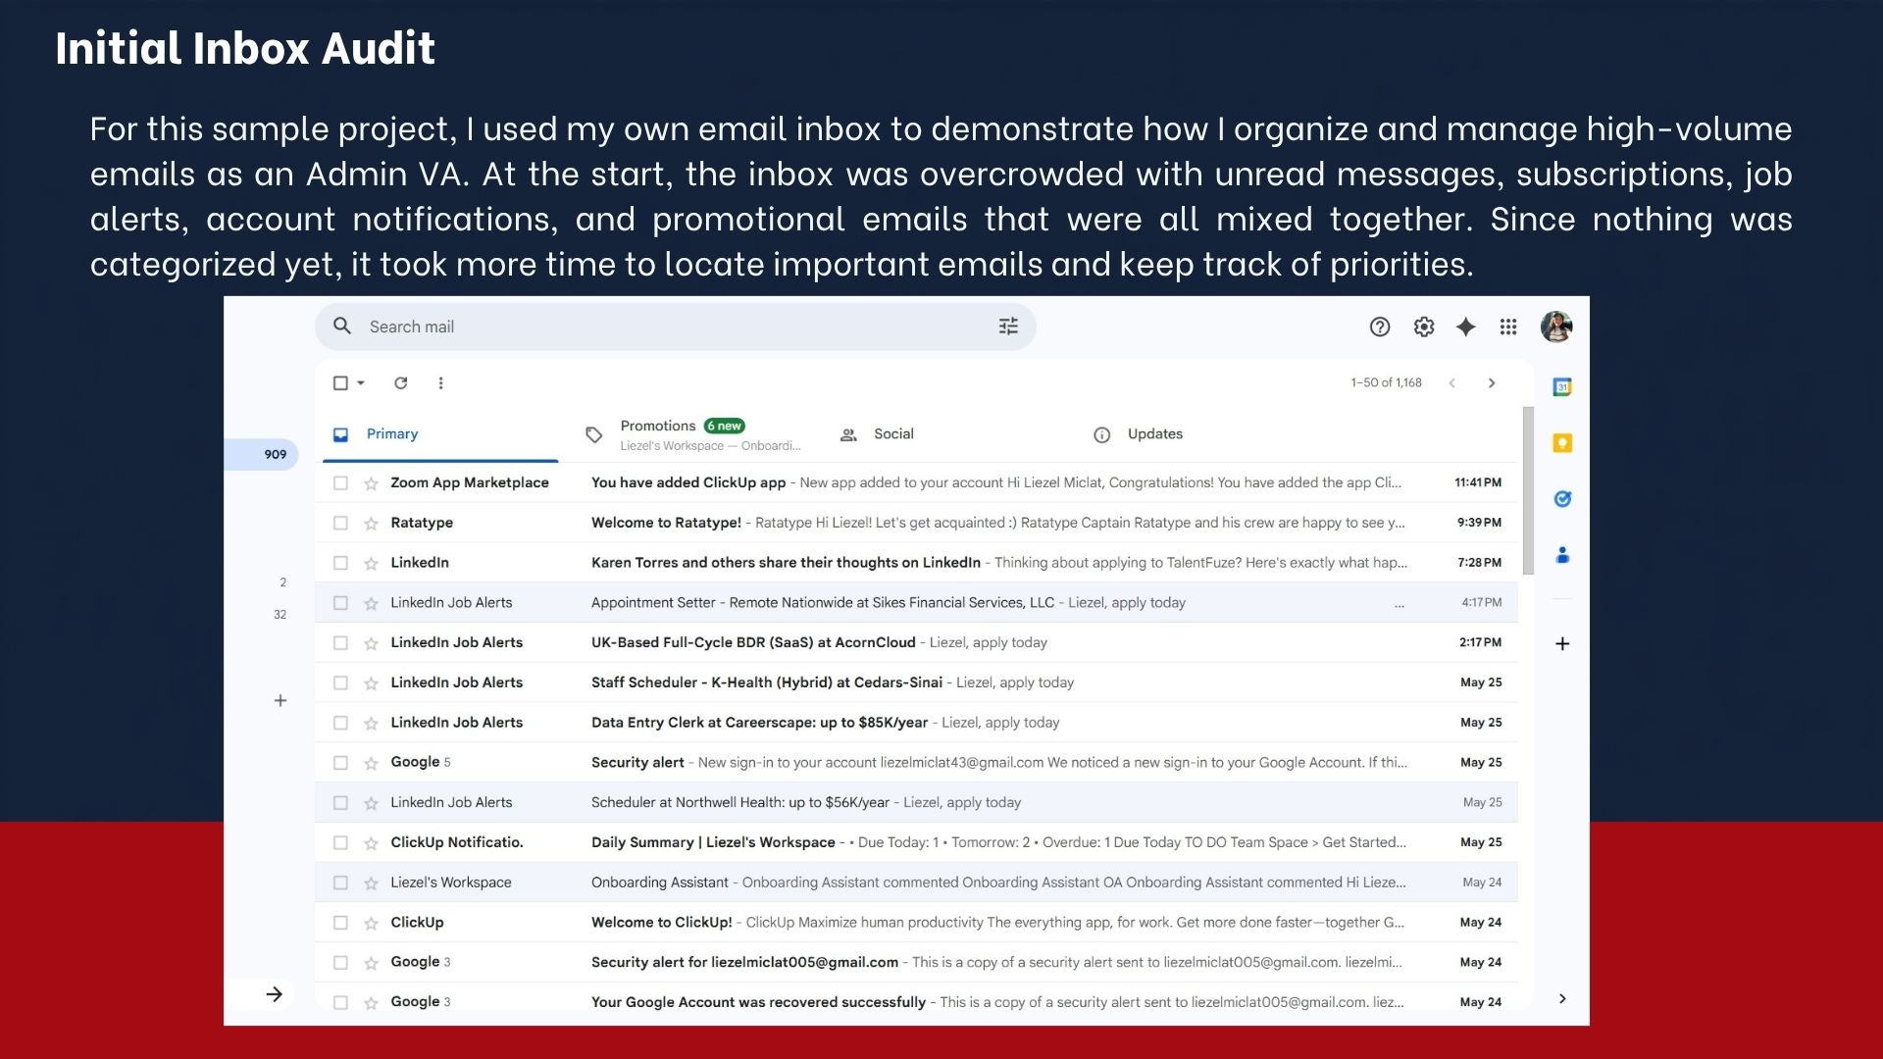
Task: Switch to the Primary tab
Action: coord(440,434)
